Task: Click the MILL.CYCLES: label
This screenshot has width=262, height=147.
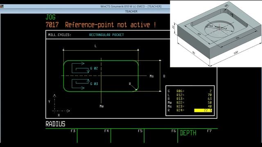Action: (x=60, y=35)
